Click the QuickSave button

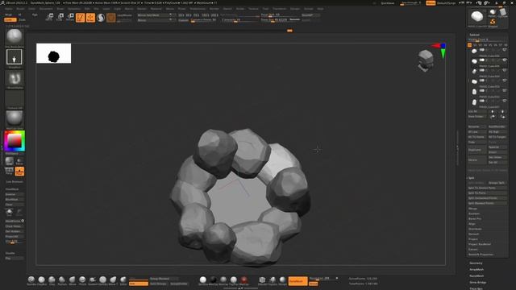pyautogui.click(x=388, y=3)
